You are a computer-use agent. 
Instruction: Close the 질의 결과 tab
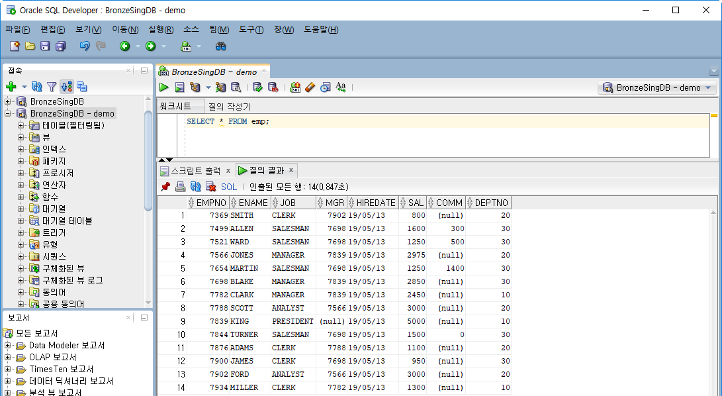click(x=291, y=170)
